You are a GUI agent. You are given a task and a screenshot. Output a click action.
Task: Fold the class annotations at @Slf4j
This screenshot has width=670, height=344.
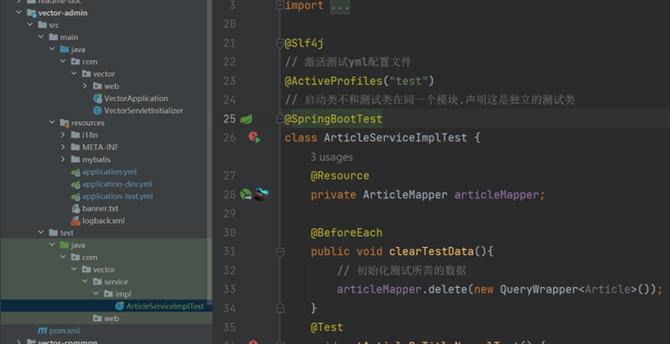(x=280, y=43)
